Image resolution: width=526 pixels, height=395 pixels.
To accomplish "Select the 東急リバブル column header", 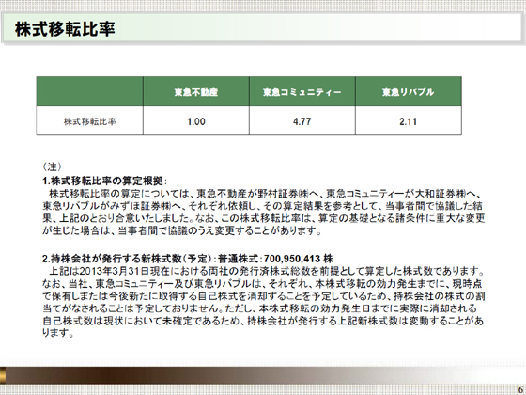I will coord(409,92).
